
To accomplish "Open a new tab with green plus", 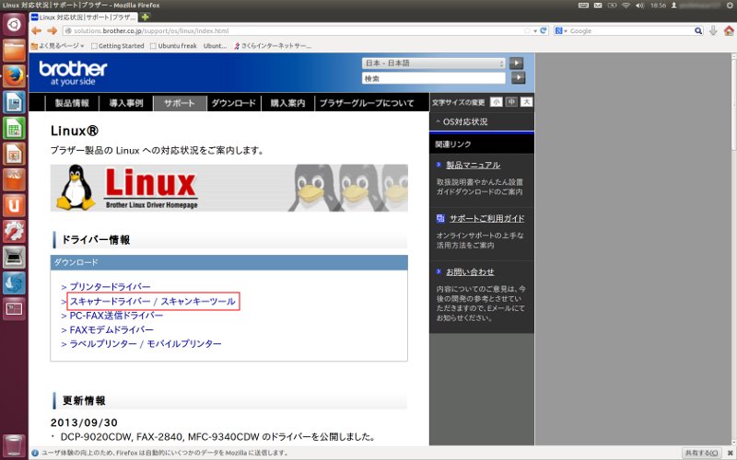I will point(145,17).
